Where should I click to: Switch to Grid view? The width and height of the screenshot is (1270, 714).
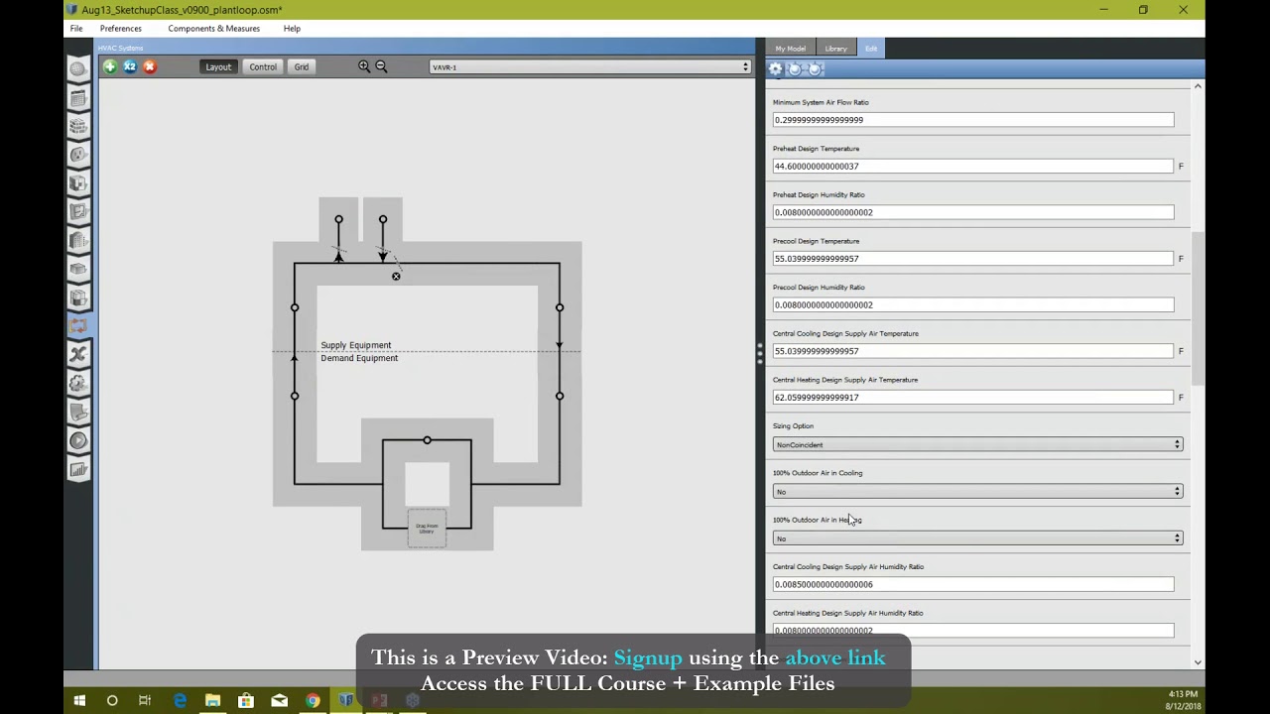(x=301, y=66)
